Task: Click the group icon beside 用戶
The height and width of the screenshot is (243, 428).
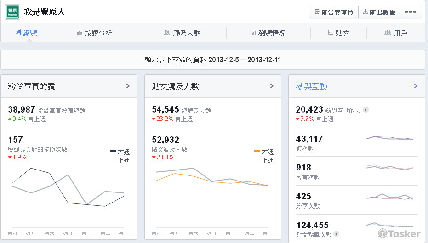Action: click(388, 33)
